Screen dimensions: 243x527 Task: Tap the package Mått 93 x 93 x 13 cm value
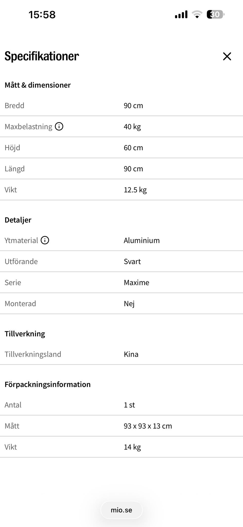[148, 426]
